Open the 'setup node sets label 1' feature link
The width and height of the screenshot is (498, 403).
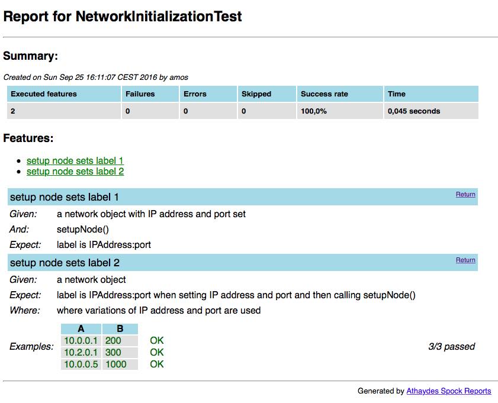[x=75, y=161]
